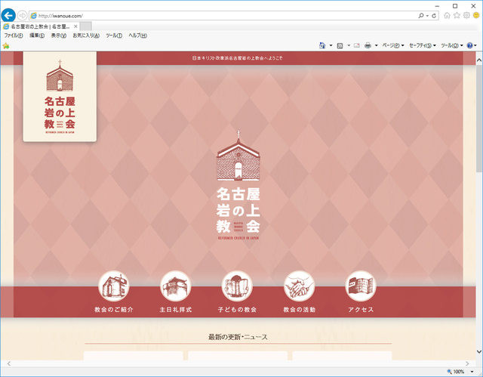Open the 教会のご紹介 church icon
Viewport: 483px width, 377px height.
[x=114, y=286]
